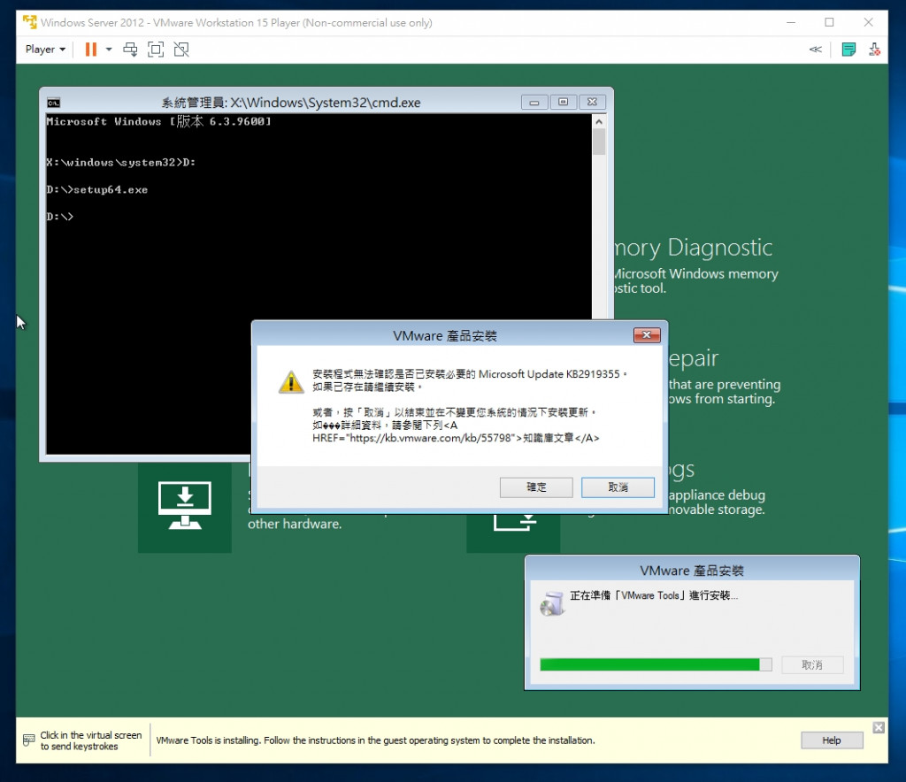Click the cmd.exe scrollbar thumb
Image resolution: width=906 pixels, height=782 pixels.
[599, 142]
